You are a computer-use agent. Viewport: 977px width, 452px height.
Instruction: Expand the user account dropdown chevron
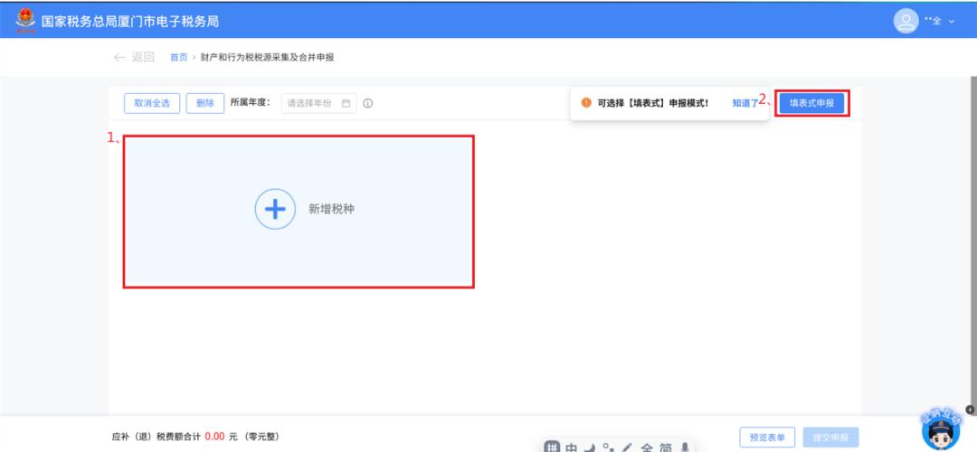(952, 22)
